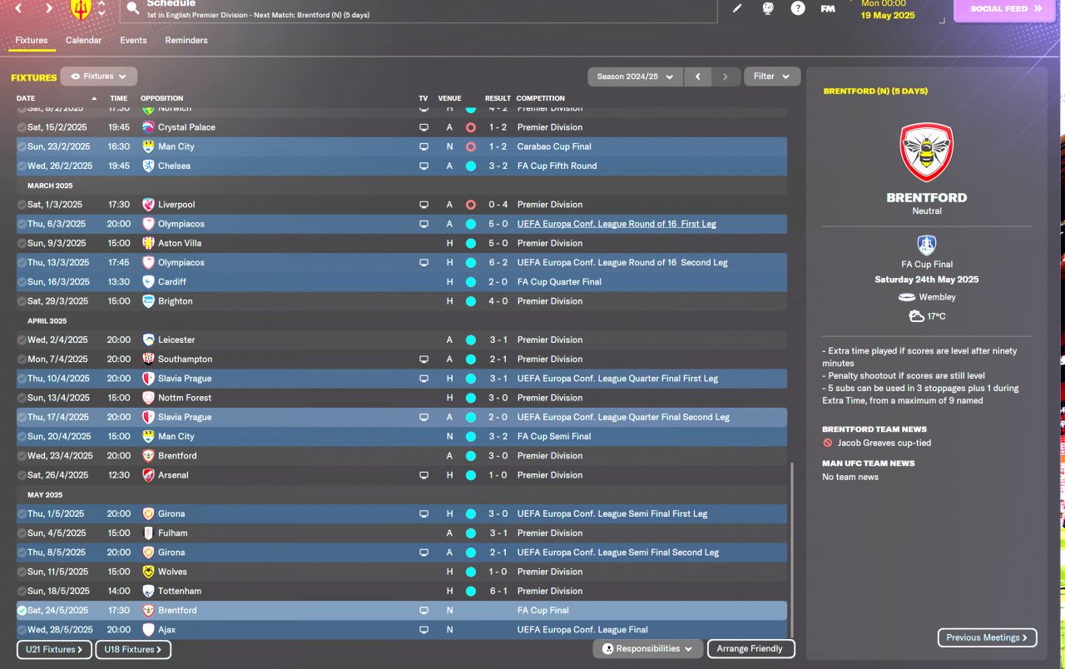Switch to the Reminders tab
Image resolution: width=1065 pixels, height=669 pixels.
coord(186,40)
